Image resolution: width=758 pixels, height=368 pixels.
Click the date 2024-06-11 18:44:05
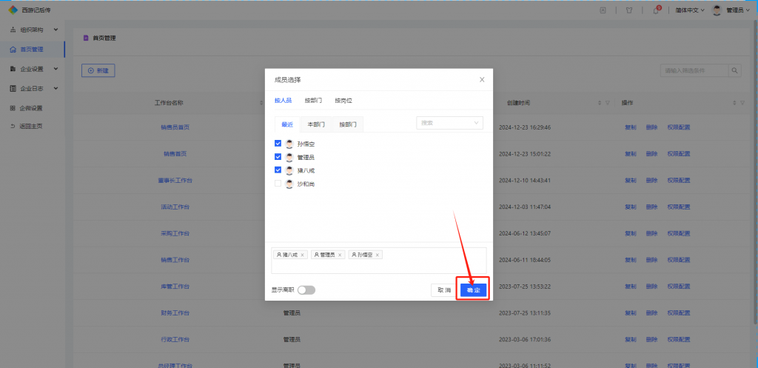tap(525, 260)
